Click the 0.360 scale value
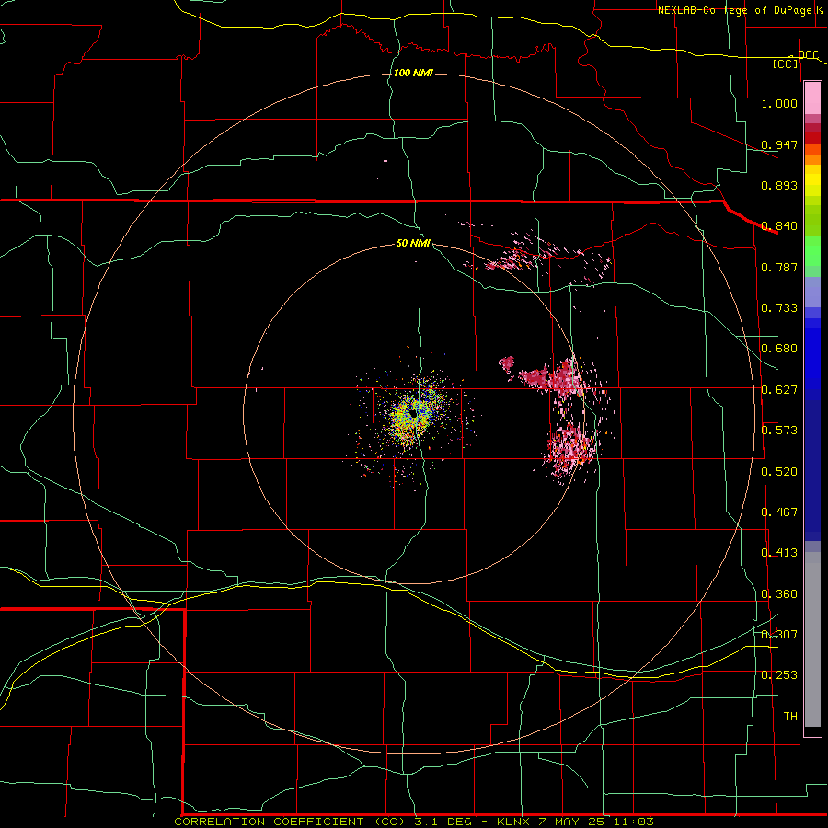This screenshot has width=828, height=828. tap(779, 594)
